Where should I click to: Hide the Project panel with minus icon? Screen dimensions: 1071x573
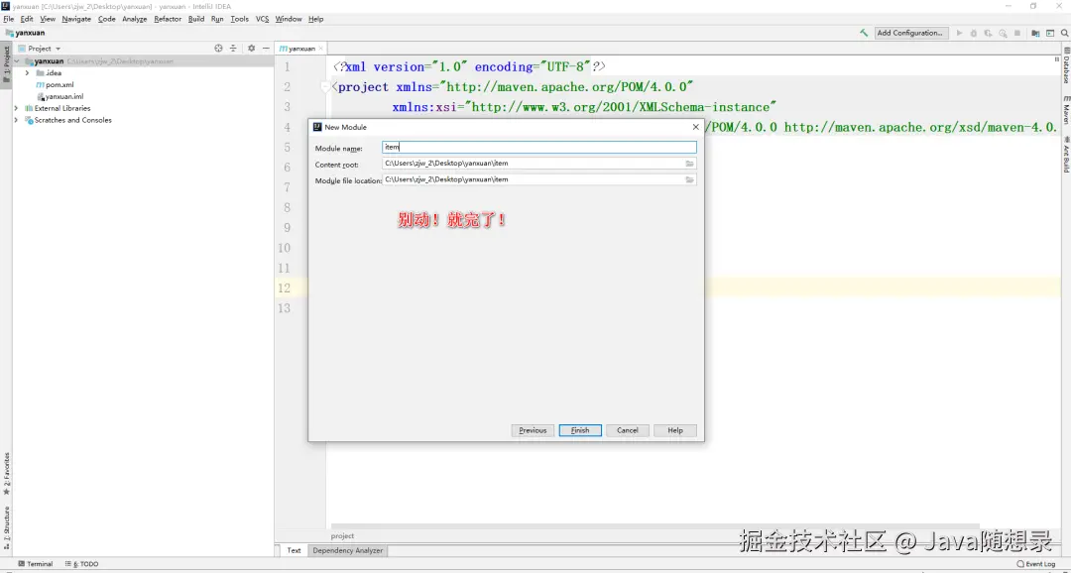pyautogui.click(x=267, y=49)
